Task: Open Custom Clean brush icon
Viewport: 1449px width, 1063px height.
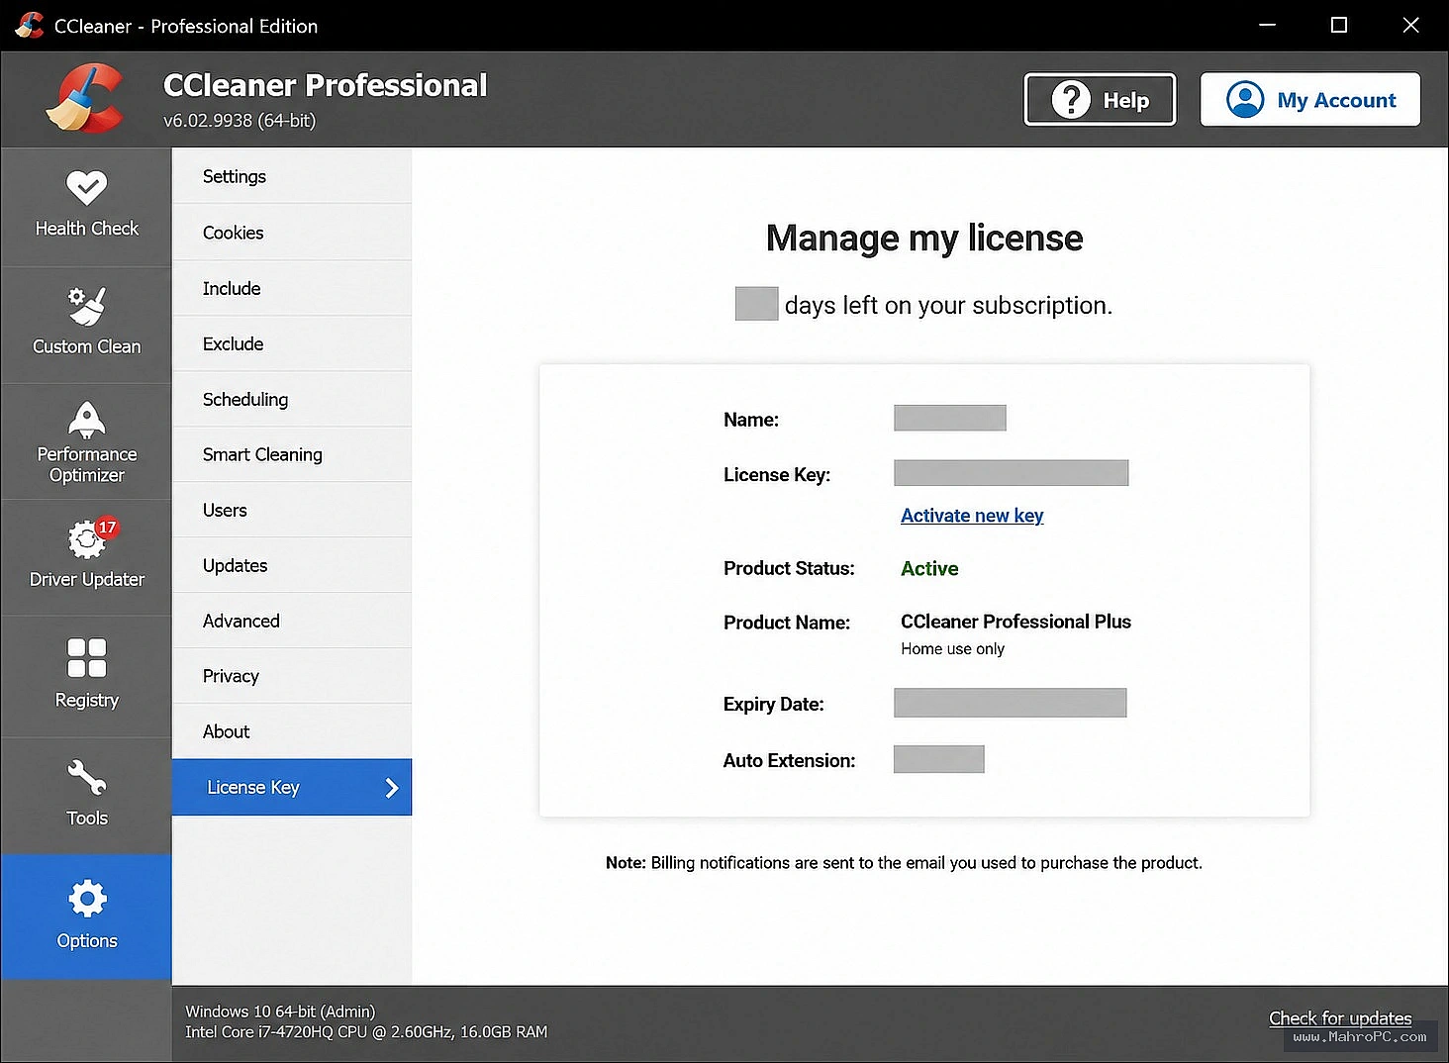Action: [x=86, y=306]
